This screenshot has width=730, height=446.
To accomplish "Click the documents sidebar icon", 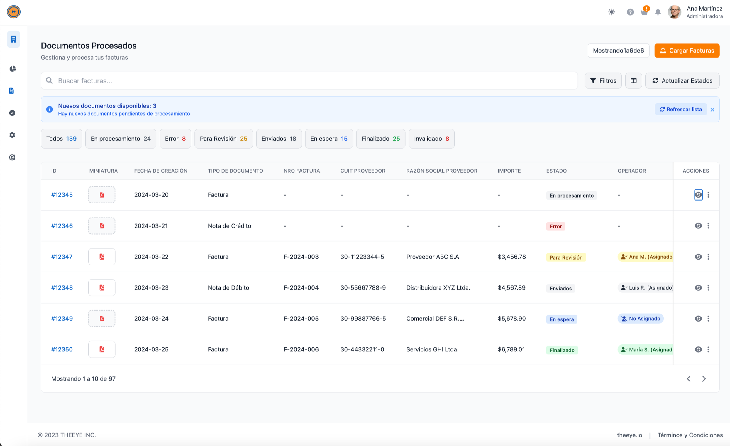I will (11, 91).
